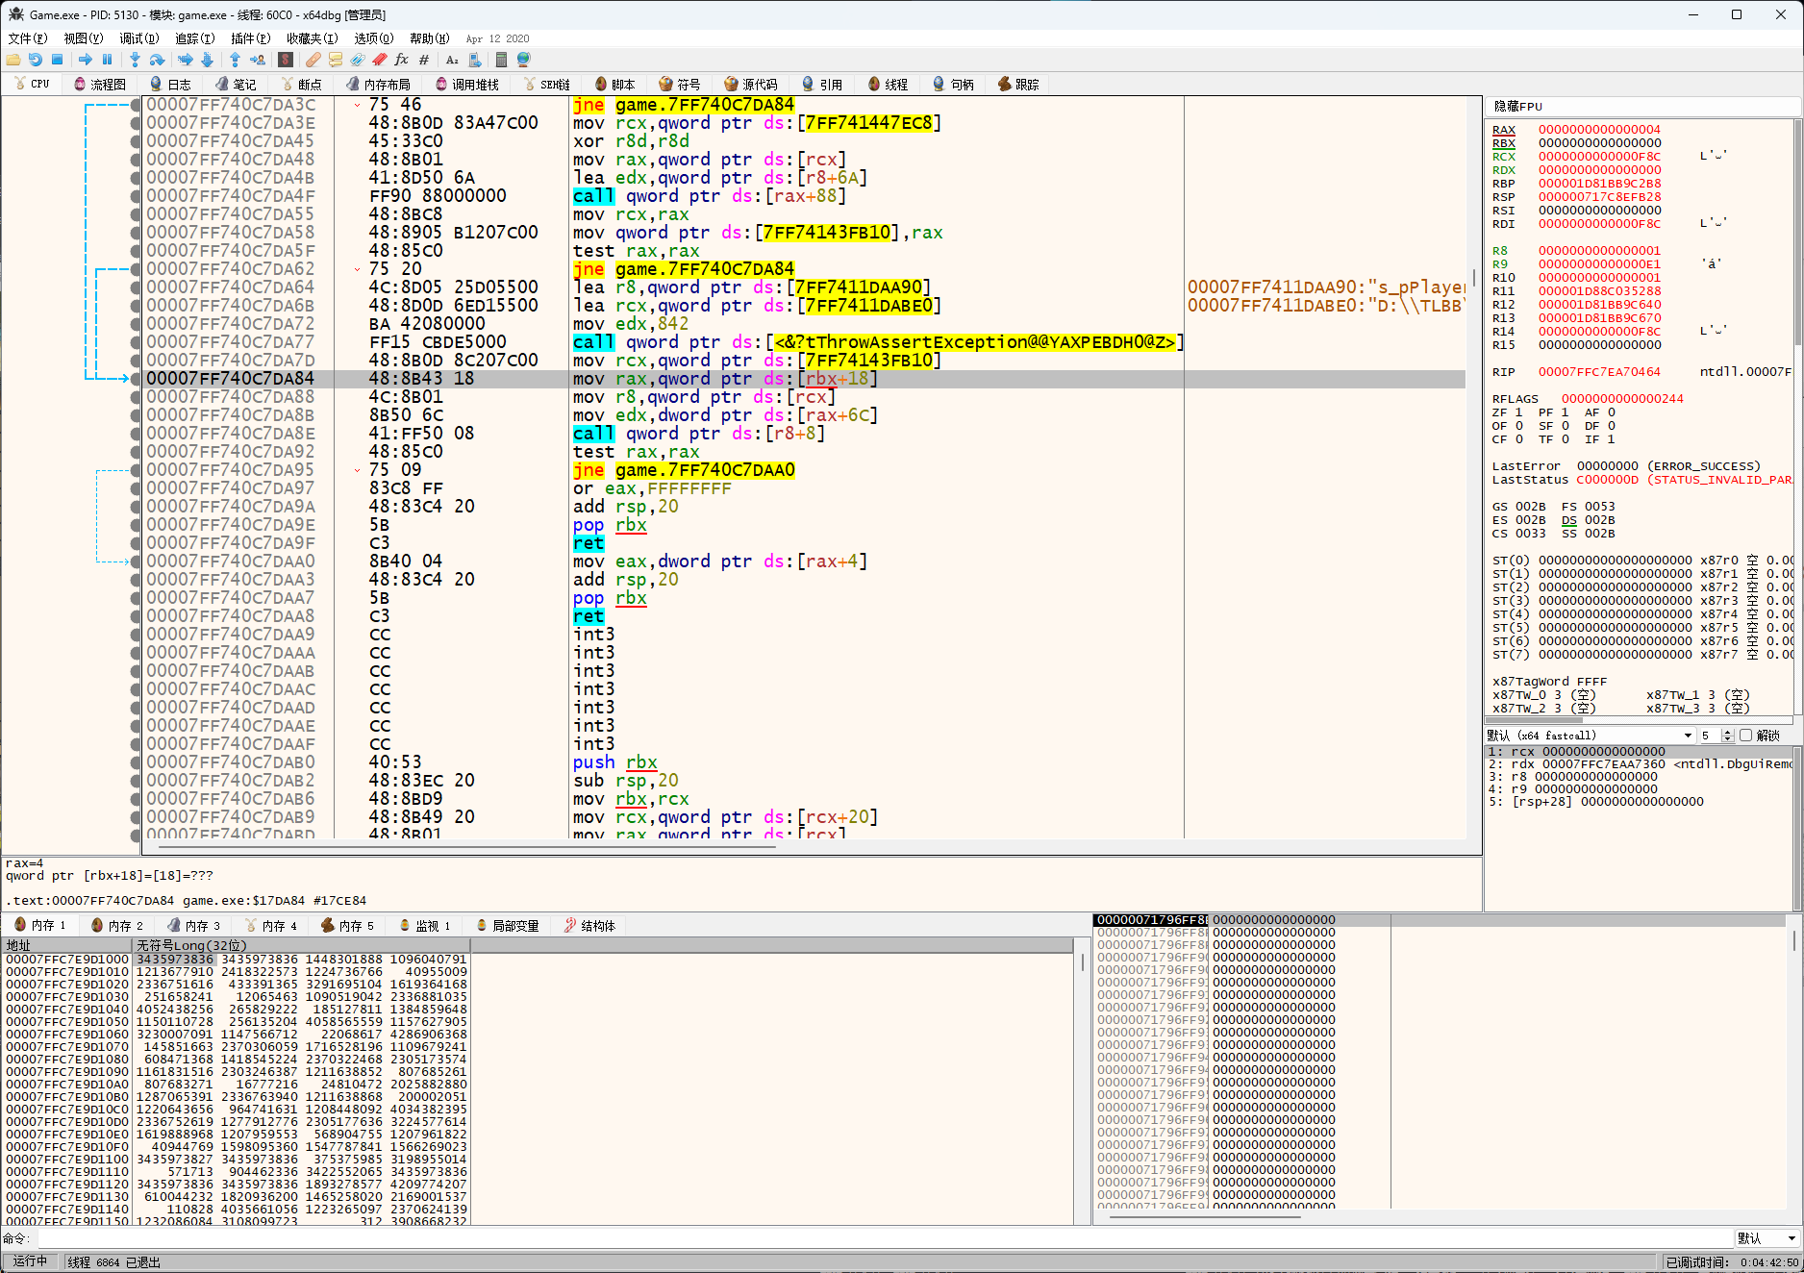Open the 选项(O) menu
This screenshot has height=1273, width=1804.
coord(373,38)
